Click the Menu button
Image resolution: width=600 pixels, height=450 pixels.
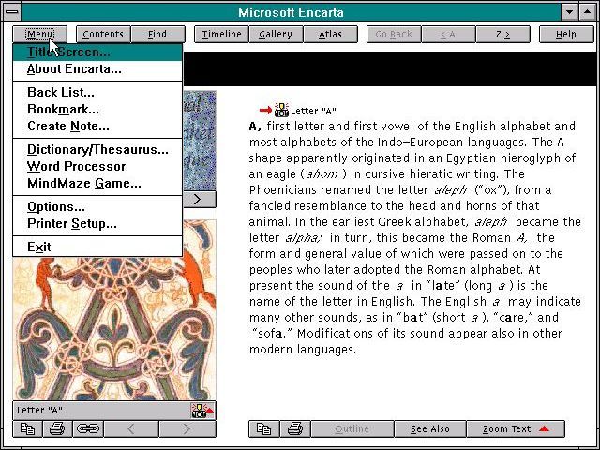coord(39,34)
